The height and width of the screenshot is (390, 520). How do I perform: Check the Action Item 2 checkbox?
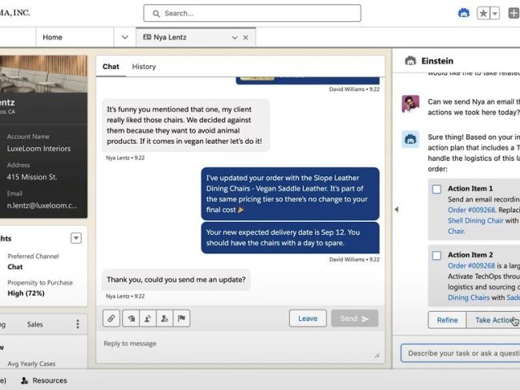(x=437, y=255)
